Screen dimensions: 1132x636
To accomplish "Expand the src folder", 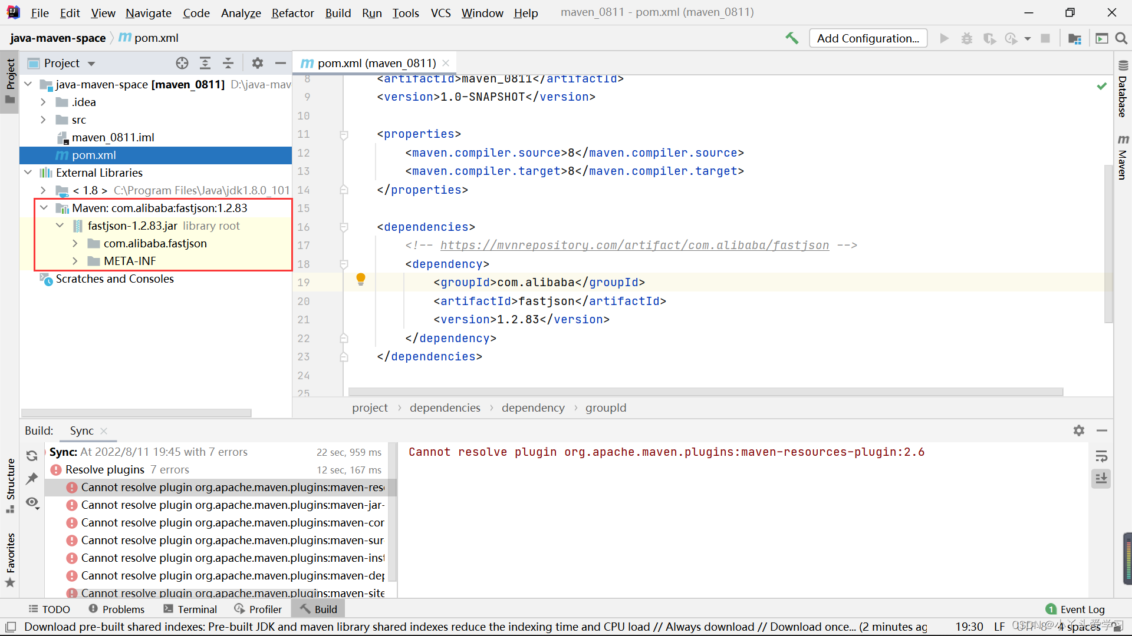I will point(44,120).
